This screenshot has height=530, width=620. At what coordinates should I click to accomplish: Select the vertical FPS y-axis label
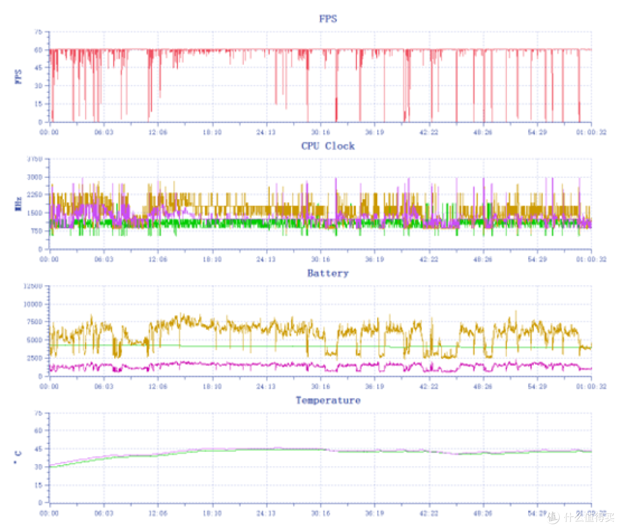(18, 77)
